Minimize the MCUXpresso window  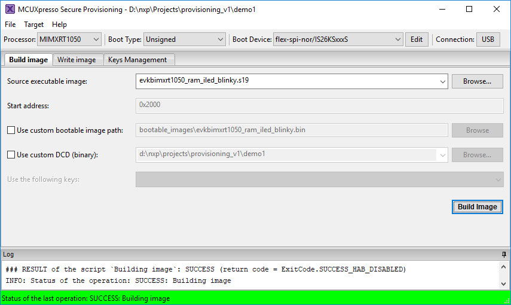442,9
